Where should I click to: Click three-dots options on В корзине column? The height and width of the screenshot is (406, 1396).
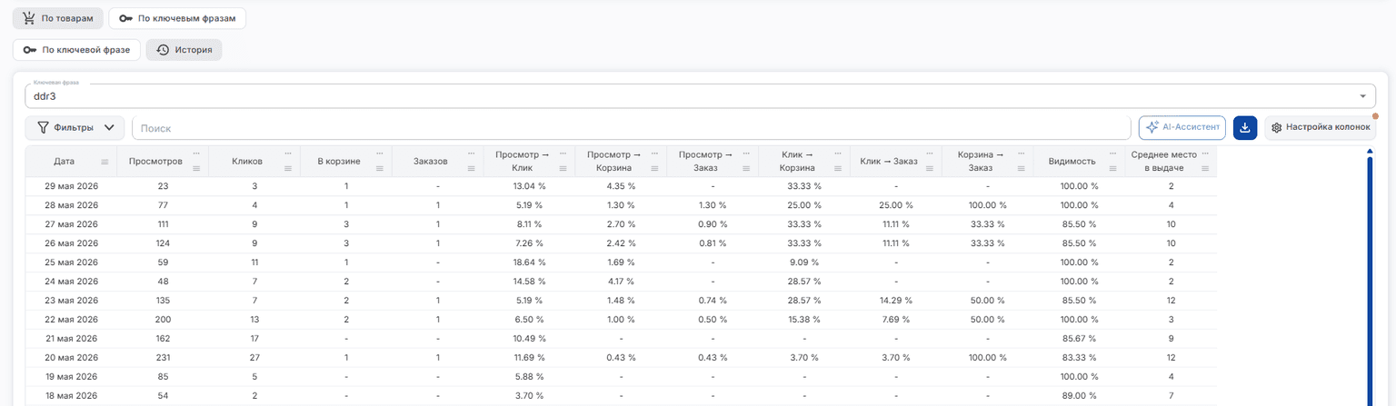click(x=380, y=153)
